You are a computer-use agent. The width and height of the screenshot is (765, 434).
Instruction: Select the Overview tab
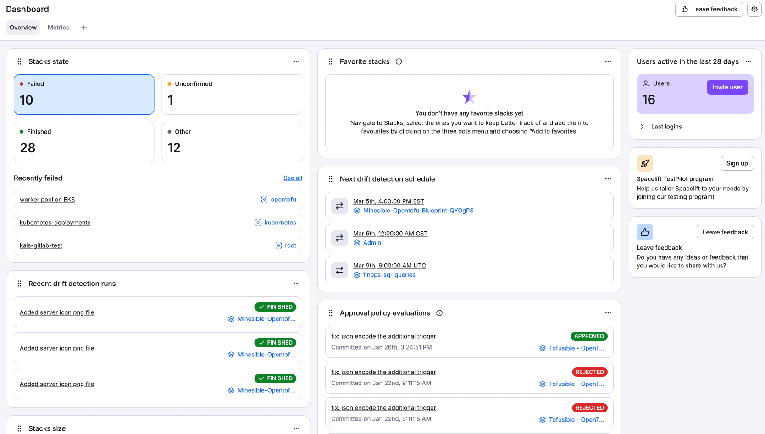22,27
